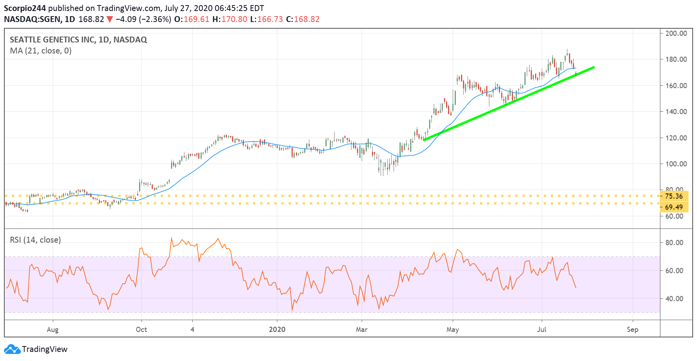Click the Aug time axis label

pyautogui.click(x=52, y=330)
